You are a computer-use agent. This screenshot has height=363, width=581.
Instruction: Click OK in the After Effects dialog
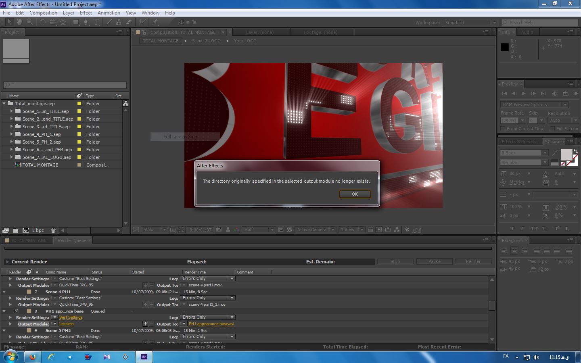(x=355, y=194)
